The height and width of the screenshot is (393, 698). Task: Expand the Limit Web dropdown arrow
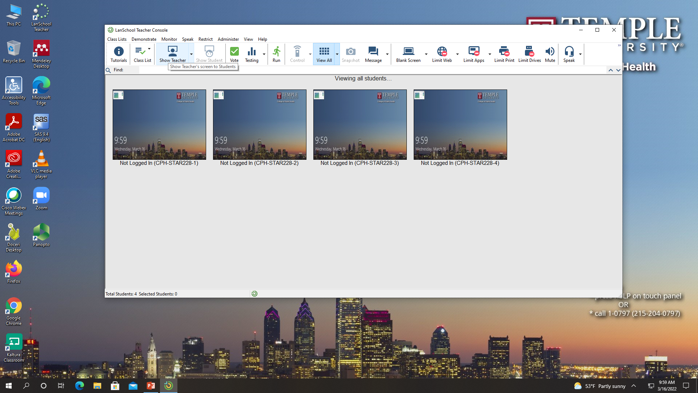click(457, 54)
